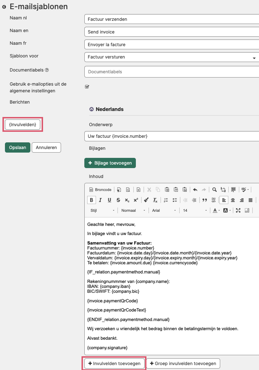
Task: Collapse the Nederlands section
Action: (x=91, y=109)
